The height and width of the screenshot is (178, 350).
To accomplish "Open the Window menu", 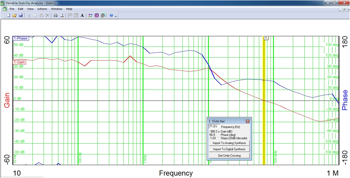I will (57, 9).
